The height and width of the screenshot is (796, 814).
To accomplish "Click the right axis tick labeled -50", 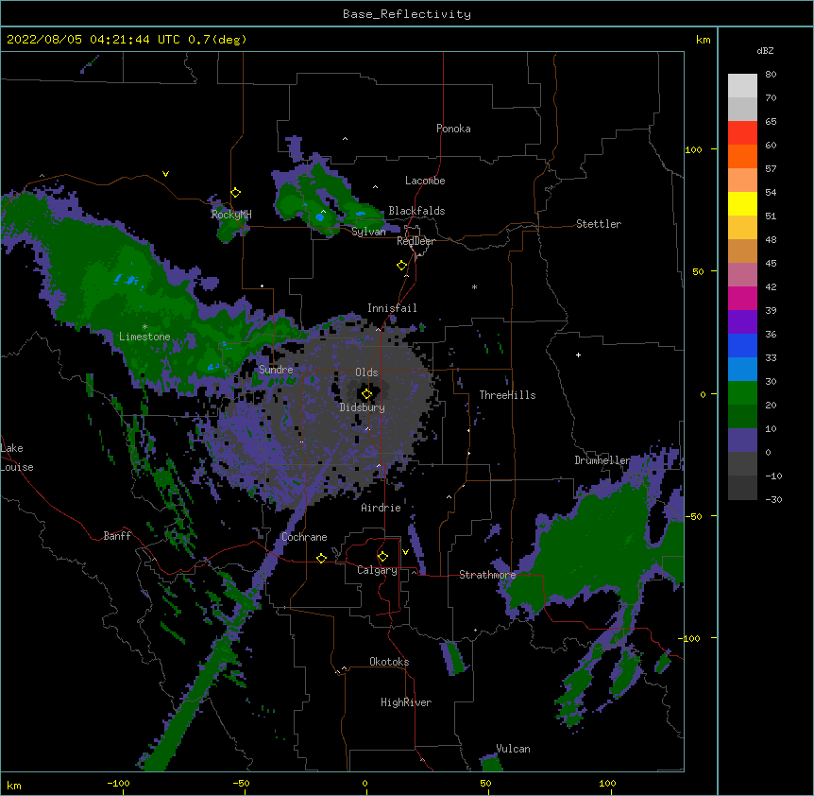I will [x=693, y=516].
